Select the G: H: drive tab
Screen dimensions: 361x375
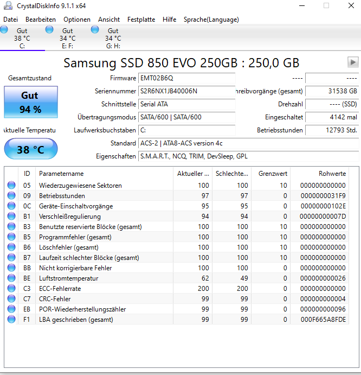(x=113, y=39)
